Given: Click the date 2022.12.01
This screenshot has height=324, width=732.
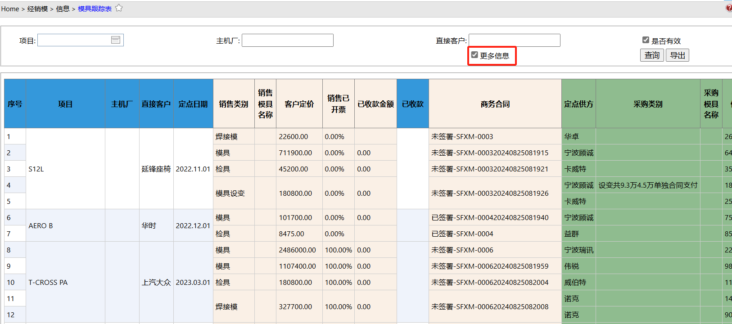Looking at the screenshot, I should point(193,225).
